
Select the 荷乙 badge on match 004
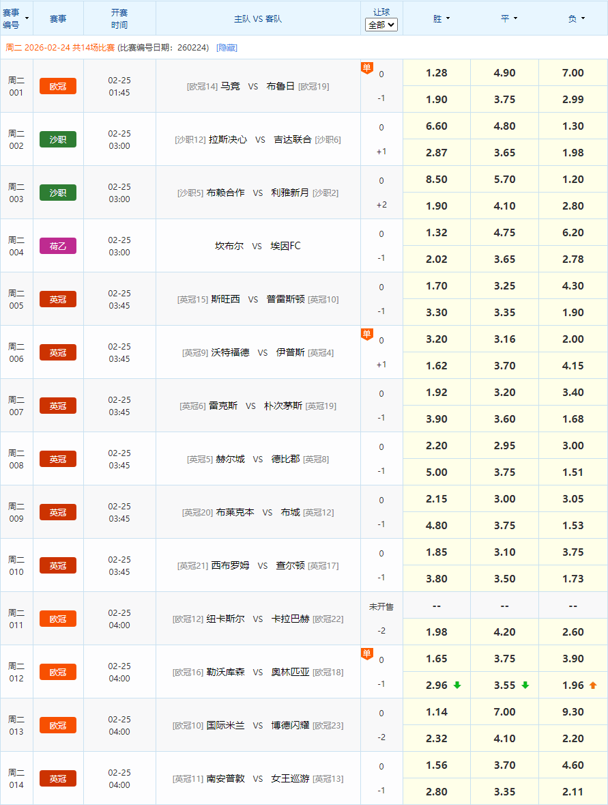click(x=57, y=246)
